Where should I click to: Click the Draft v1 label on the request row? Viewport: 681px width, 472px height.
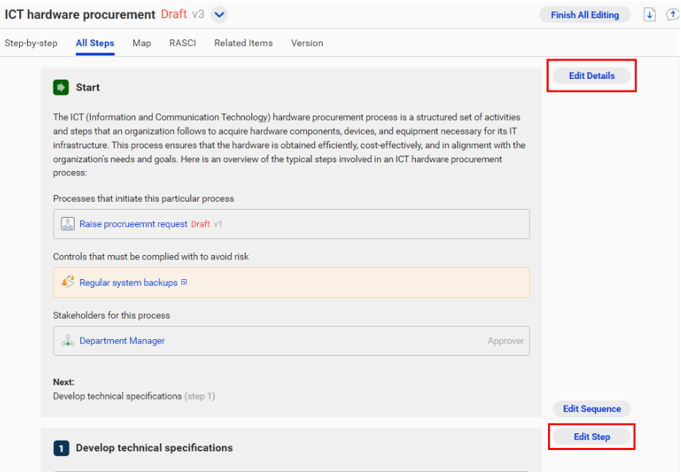tap(207, 224)
